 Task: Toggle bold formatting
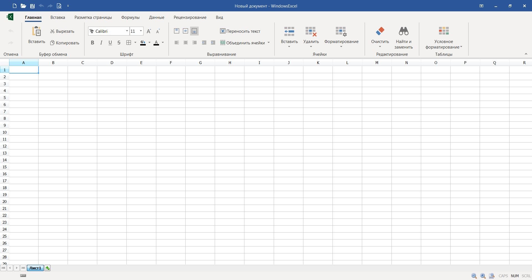coord(93,43)
